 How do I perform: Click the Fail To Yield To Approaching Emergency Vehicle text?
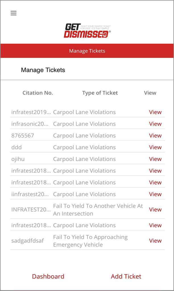[x=90, y=241]
